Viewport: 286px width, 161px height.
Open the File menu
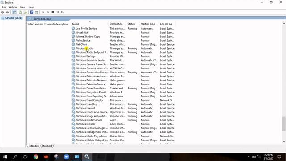click(4, 7)
